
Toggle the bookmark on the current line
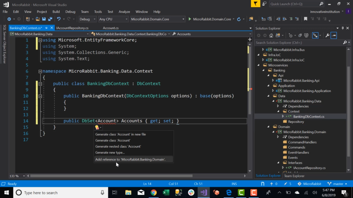306,19
